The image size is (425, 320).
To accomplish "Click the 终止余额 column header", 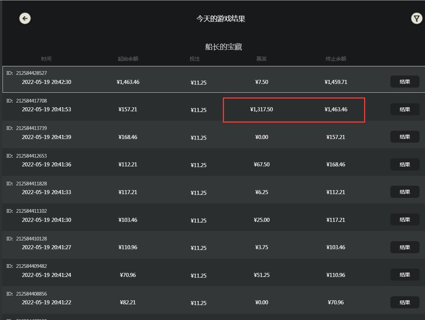I will [x=336, y=59].
